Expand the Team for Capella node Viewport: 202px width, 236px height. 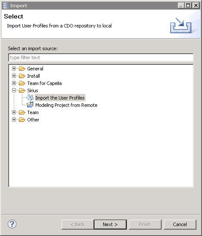pos(14,83)
